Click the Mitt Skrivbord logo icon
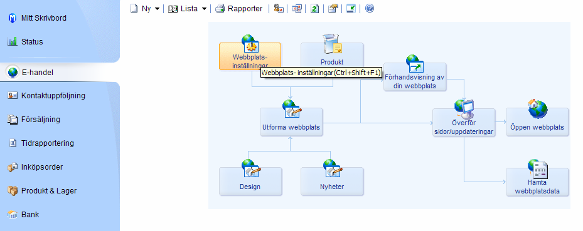583x231 pixels. point(13,18)
